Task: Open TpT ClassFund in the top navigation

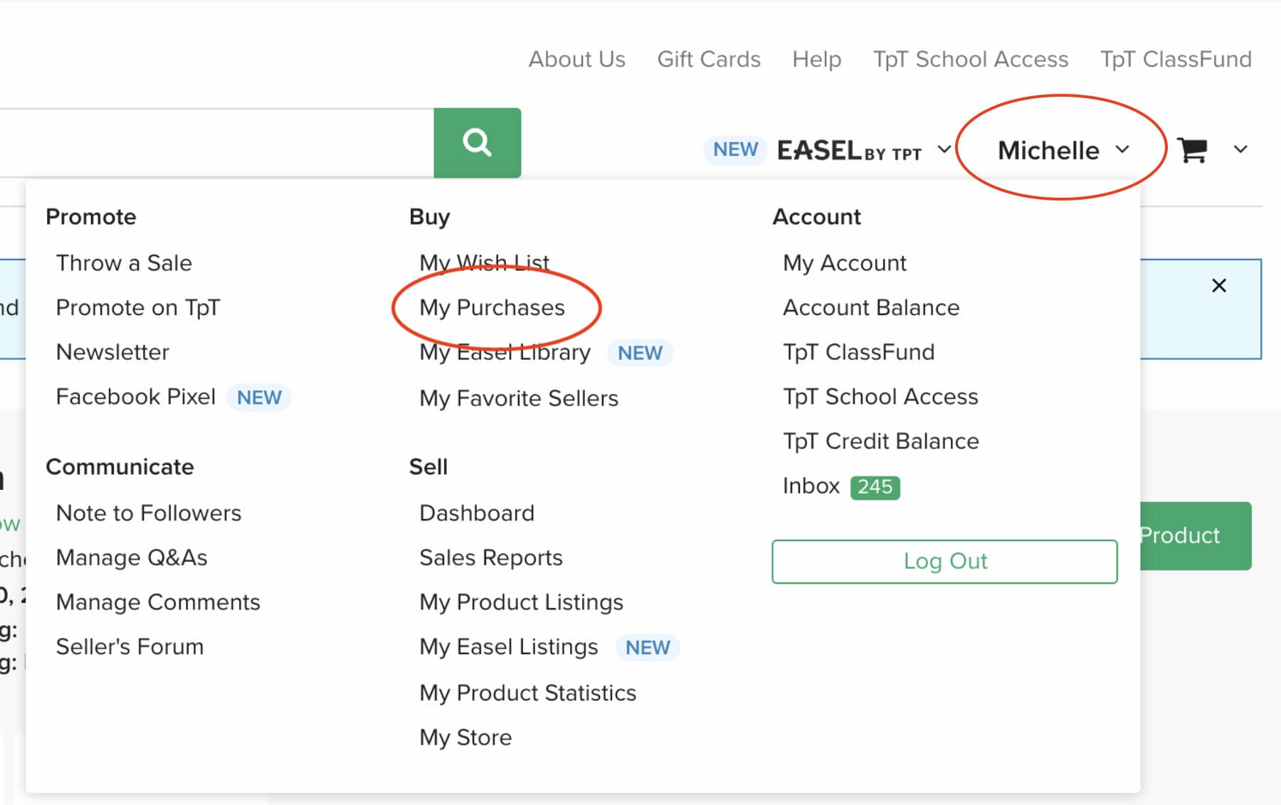Action: click(x=1176, y=59)
